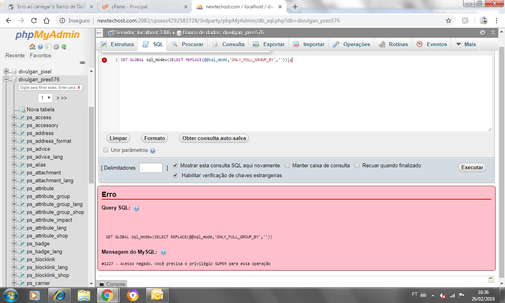Open the Exportar tab

tap(269, 44)
